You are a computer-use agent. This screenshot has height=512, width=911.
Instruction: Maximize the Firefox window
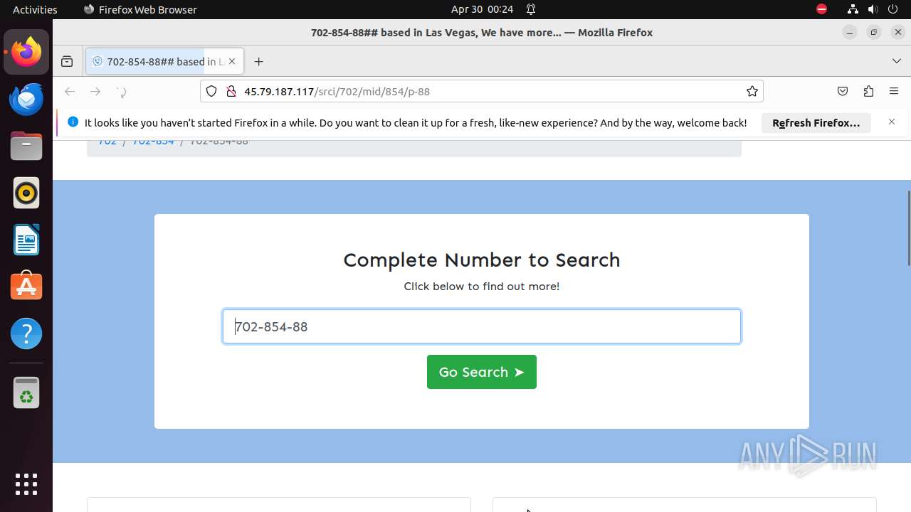pyautogui.click(x=874, y=33)
